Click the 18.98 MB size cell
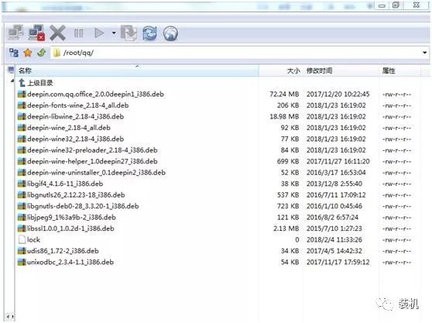 (x=284, y=117)
